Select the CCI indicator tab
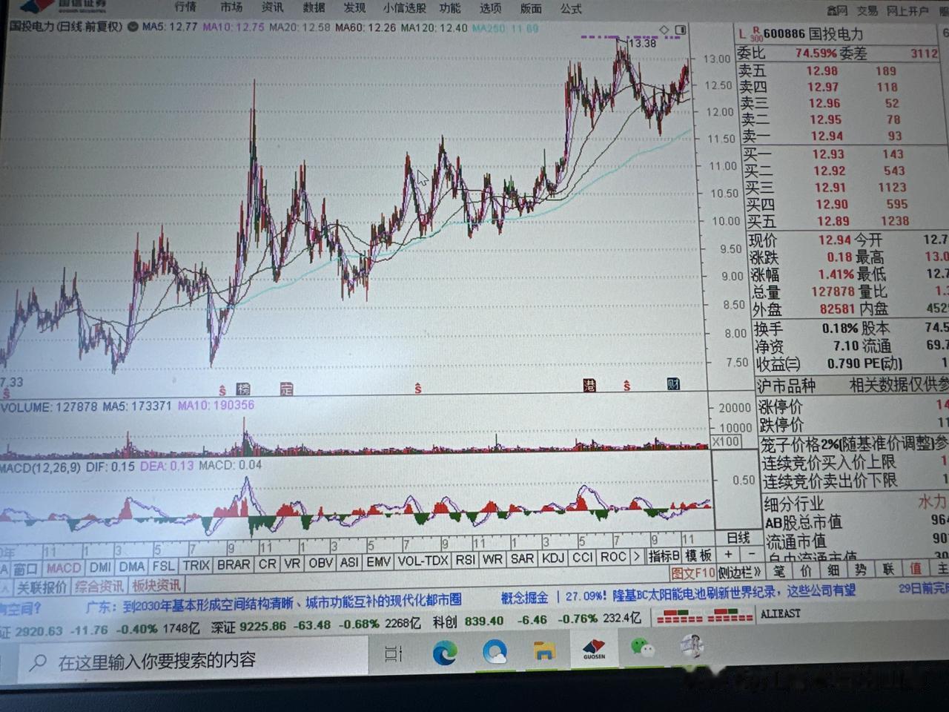This screenshot has height=712, width=949. pyautogui.click(x=583, y=558)
